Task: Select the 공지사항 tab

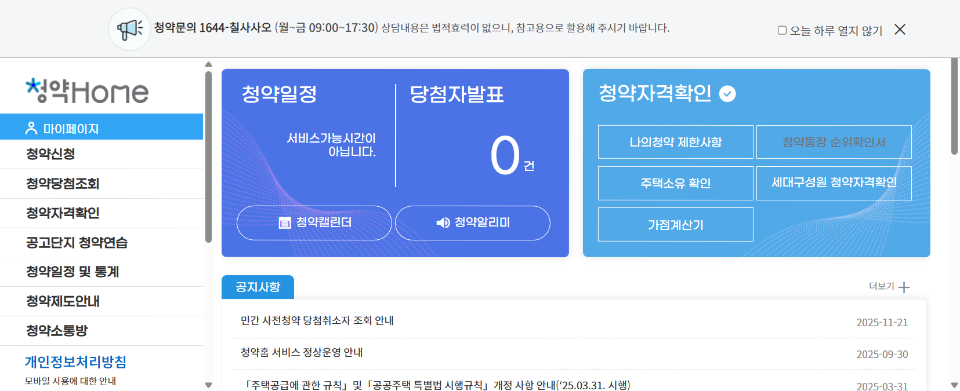Action: (258, 287)
